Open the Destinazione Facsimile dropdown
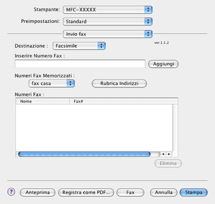215x204 pixels. point(79,46)
